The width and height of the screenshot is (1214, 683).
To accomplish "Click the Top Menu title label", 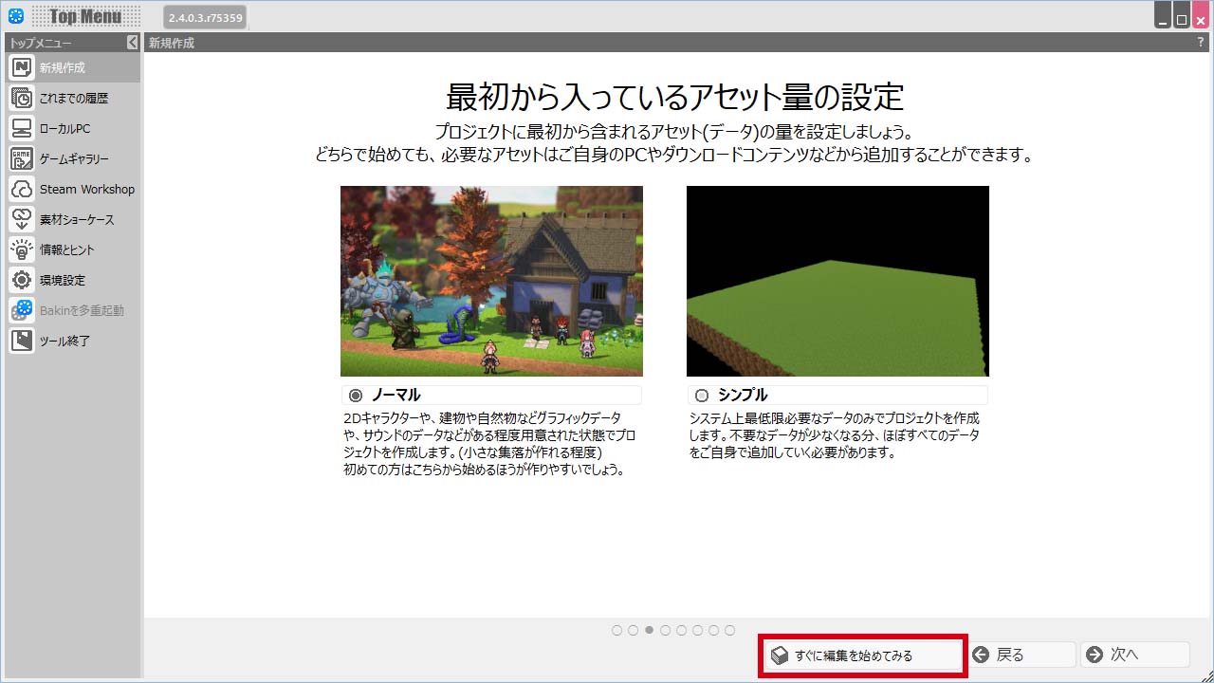I will pos(86,16).
